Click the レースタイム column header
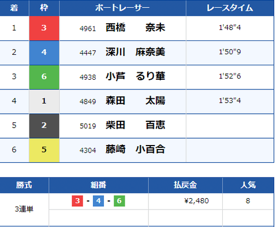The width and height of the screenshot is (277, 227). tap(230, 8)
